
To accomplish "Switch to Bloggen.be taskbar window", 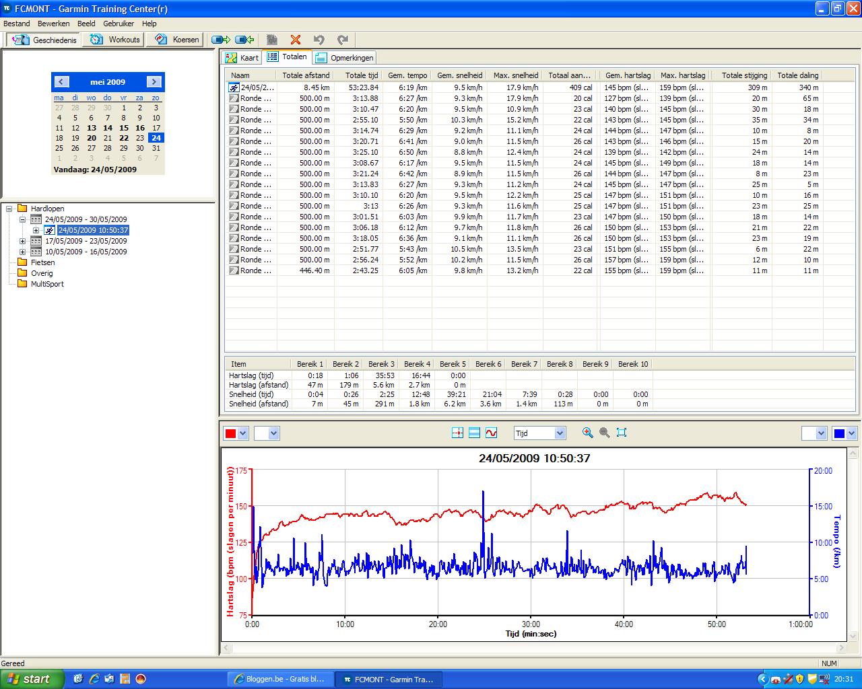I will coord(279,679).
